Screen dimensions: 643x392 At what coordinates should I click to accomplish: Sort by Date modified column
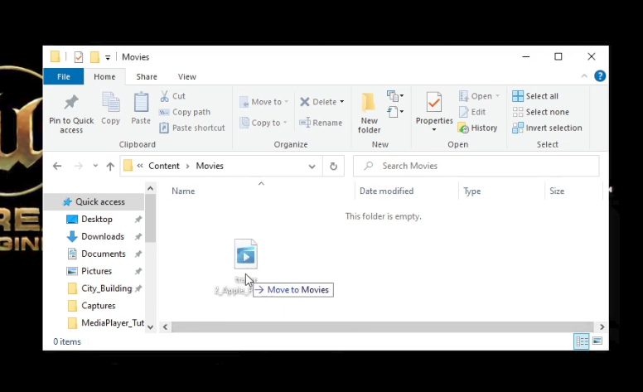tap(386, 191)
